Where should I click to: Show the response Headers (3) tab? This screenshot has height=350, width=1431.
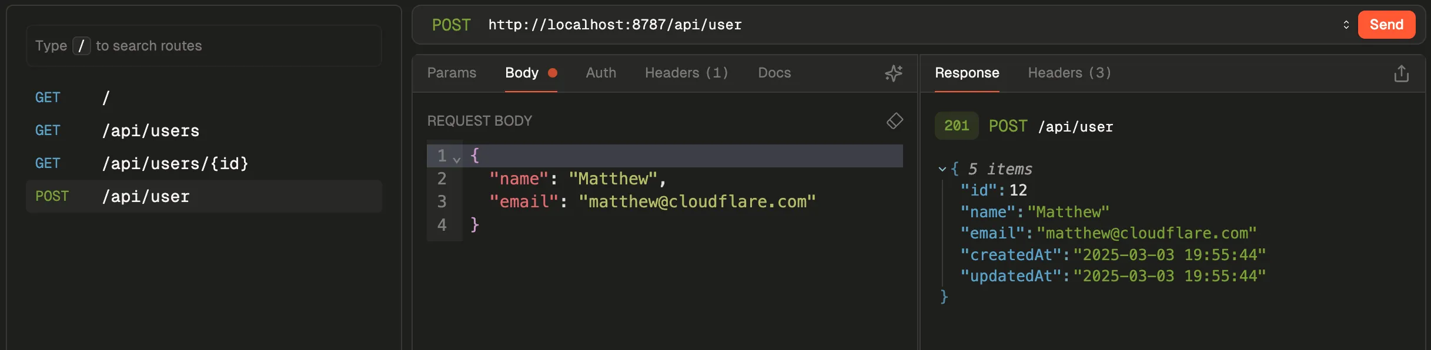tap(1069, 73)
